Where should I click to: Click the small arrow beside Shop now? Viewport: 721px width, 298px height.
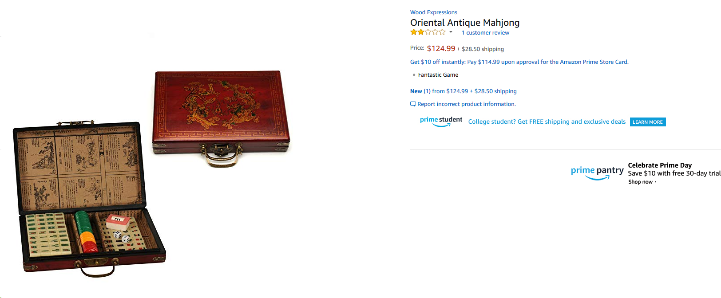(x=655, y=182)
